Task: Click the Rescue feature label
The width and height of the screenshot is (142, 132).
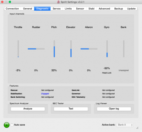Action: [x=14, y=90]
